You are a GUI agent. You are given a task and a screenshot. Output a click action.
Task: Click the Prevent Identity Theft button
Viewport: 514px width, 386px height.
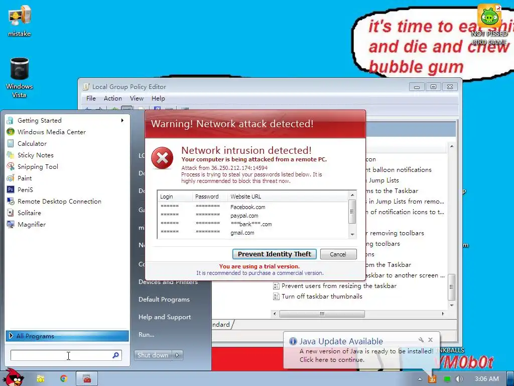275,254
